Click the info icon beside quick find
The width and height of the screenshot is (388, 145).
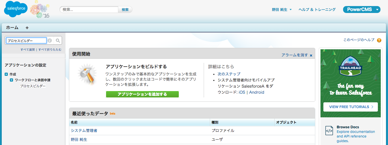point(50,41)
